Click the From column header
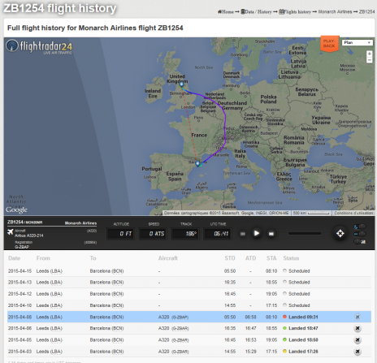Screen dimensions: 377x363 (x=43, y=258)
